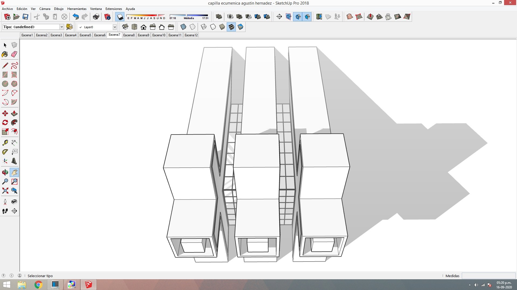
Task: Activate the Orbit tool
Action: coord(5,172)
